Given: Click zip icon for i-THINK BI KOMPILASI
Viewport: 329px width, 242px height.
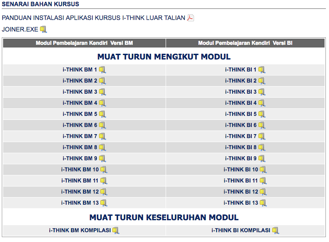Looking at the screenshot, I should click(276, 230).
